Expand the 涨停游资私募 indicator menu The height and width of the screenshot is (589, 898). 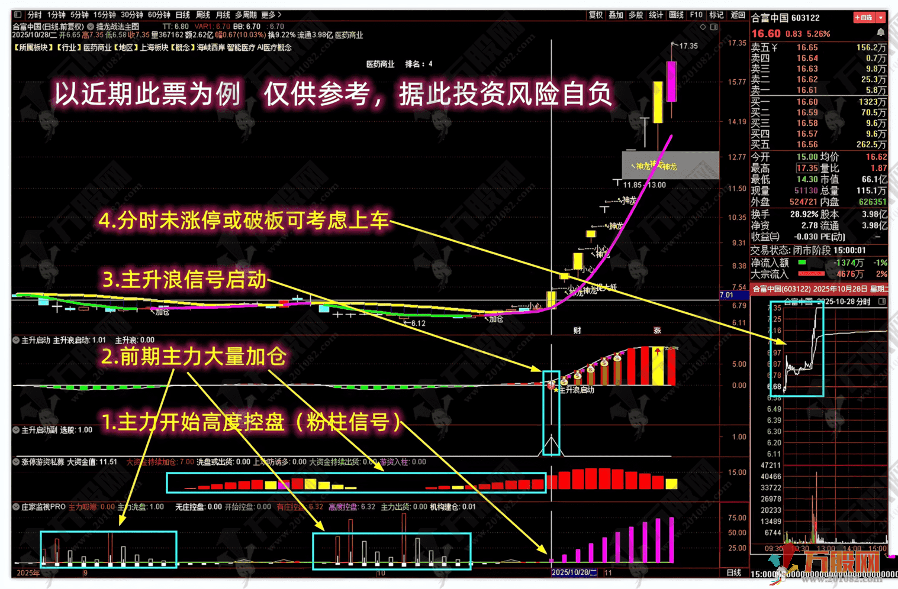[17, 462]
